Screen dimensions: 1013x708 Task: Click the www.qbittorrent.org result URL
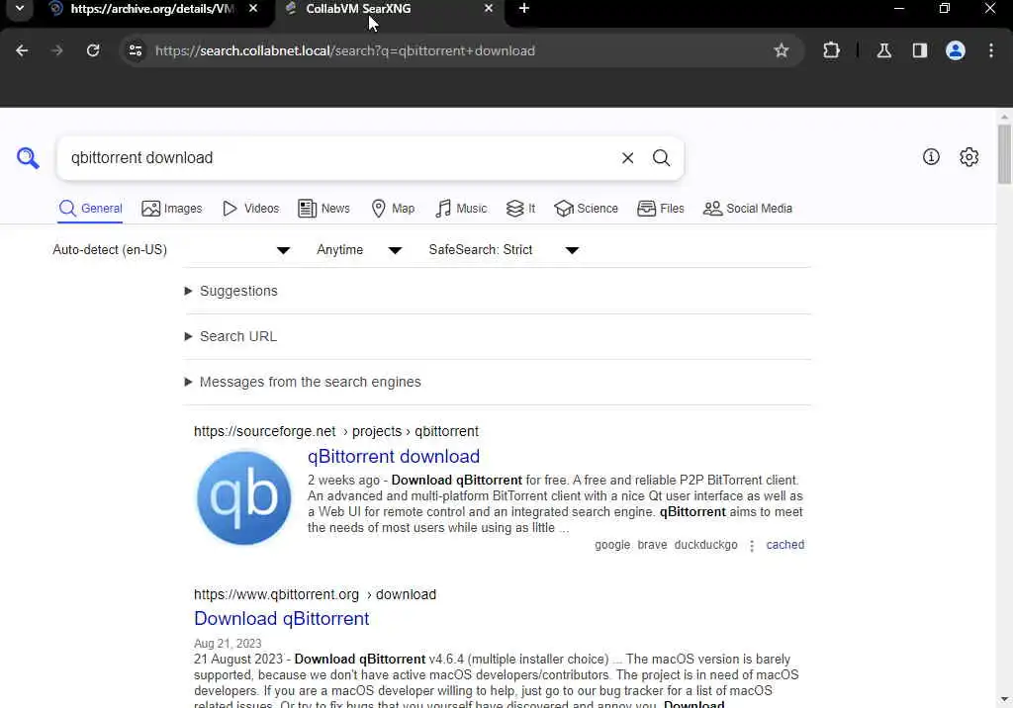(x=315, y=594)
